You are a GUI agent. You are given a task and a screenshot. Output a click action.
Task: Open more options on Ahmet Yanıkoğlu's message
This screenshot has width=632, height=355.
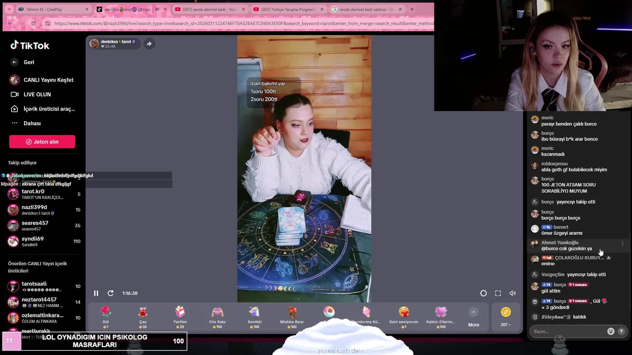click(x=623, y=244)
